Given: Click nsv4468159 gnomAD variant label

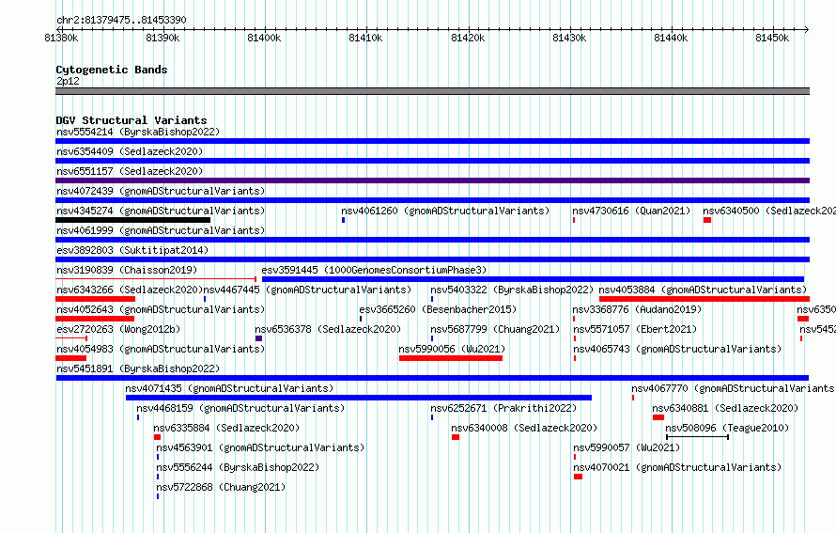Looking at the screenshot, I should point(240,408).
